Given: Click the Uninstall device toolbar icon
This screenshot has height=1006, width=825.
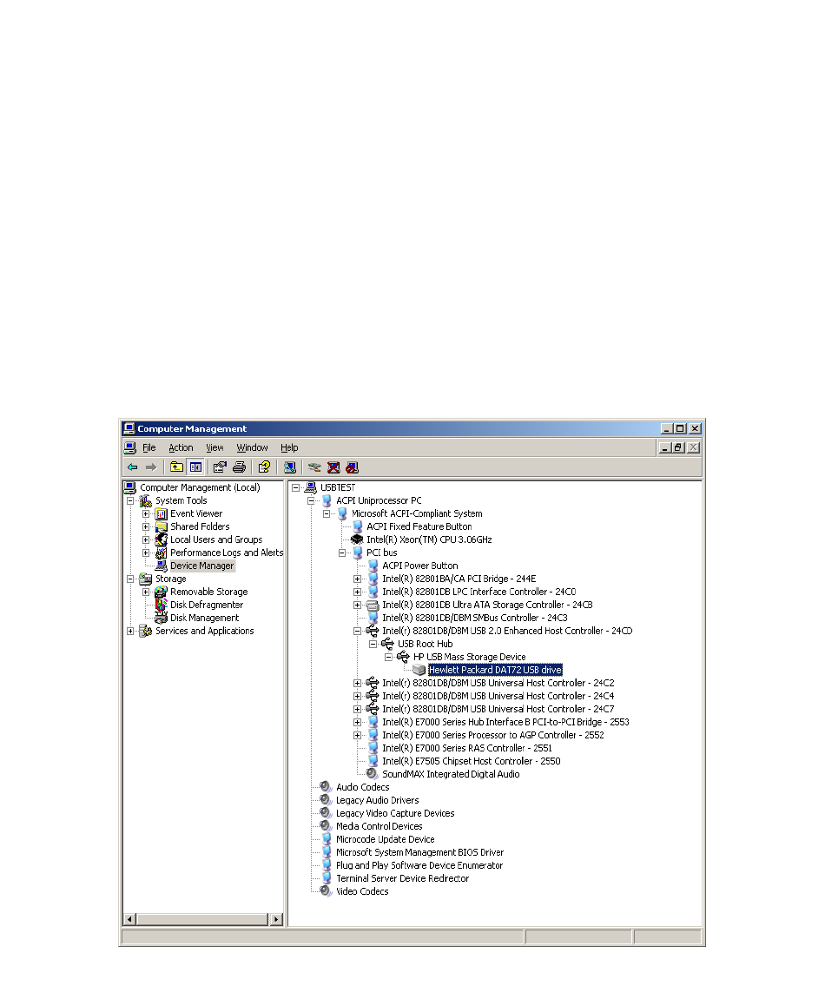Looking at the screenshot, I should point(333,467).
